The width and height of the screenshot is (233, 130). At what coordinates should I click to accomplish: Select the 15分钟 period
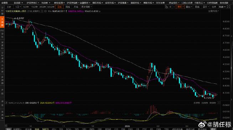[34, 7]
